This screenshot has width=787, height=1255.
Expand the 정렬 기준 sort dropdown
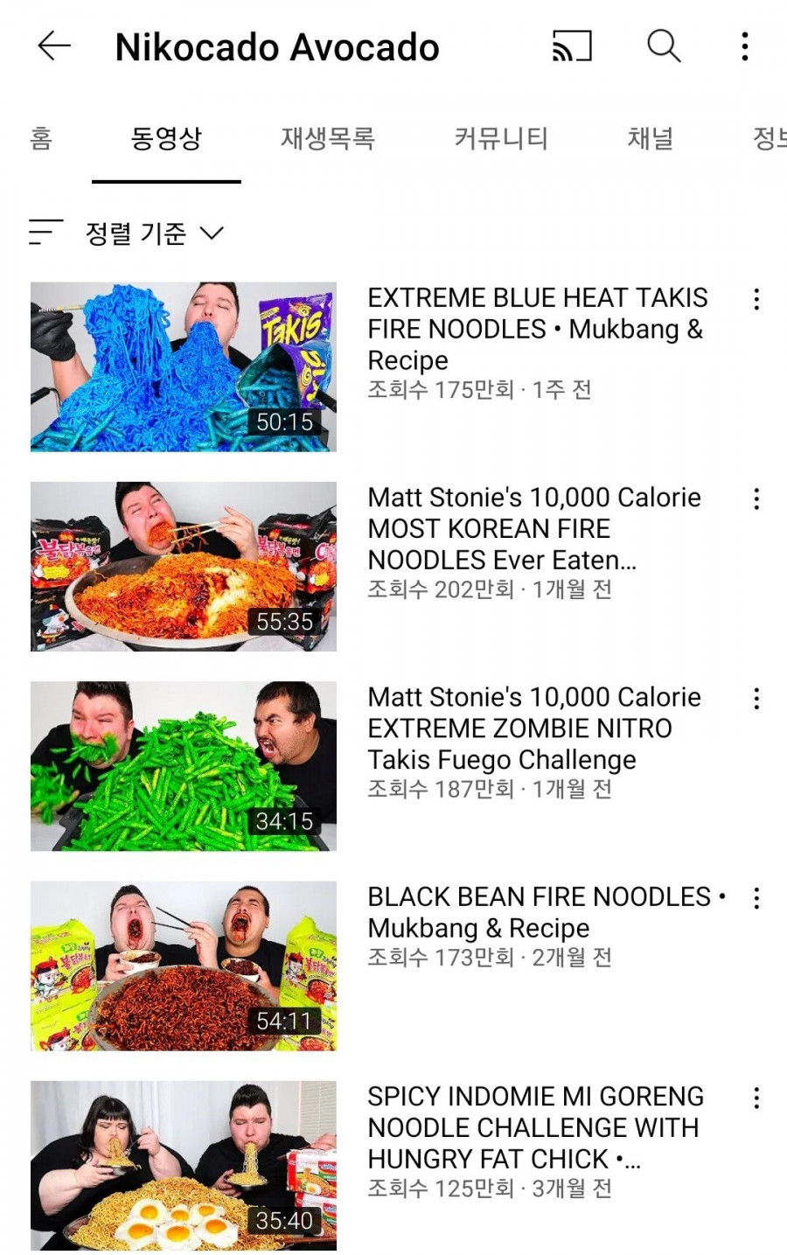155,234
